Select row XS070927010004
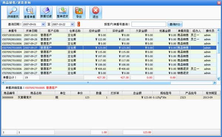 tap(109, 52)
